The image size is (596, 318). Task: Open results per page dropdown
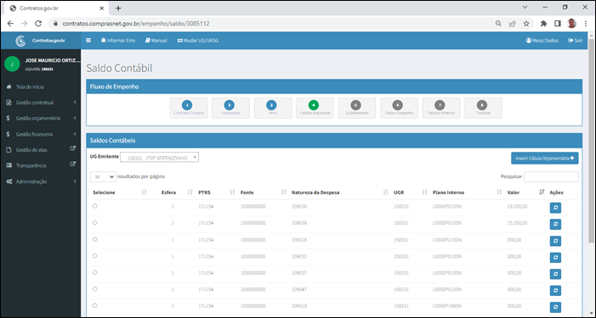pos(103,176)
